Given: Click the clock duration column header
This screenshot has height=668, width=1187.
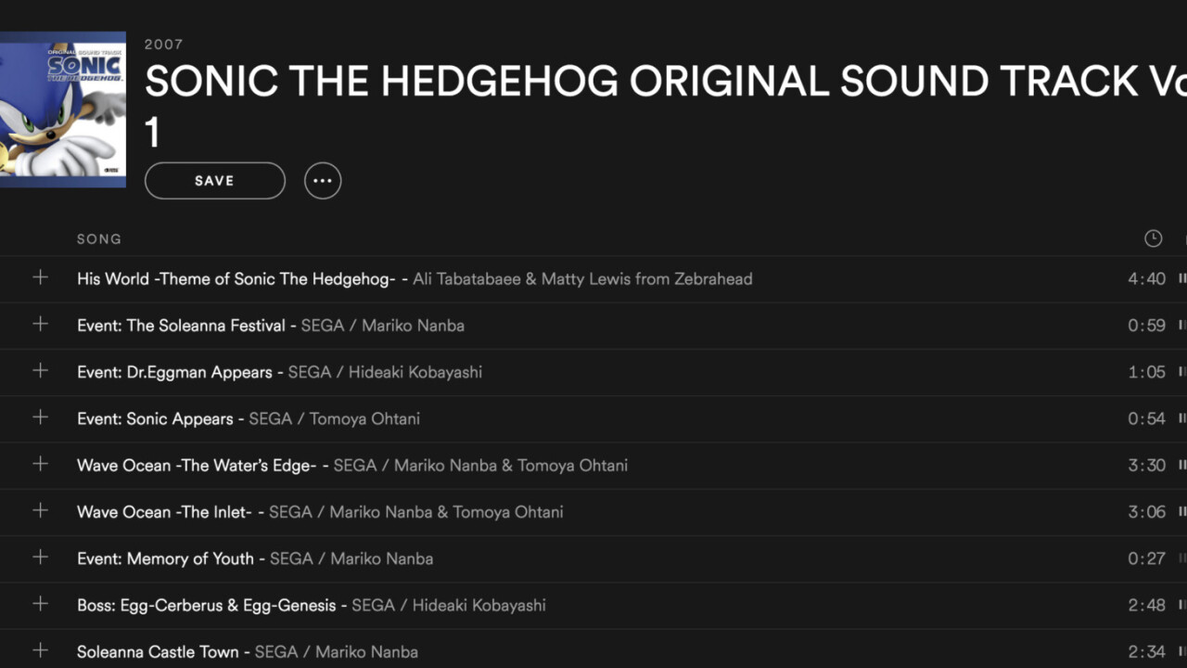Looking at the screenshot, I should (x=1153, y=238).
